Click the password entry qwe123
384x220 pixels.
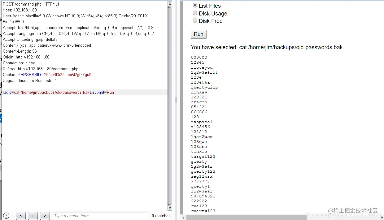click(x=199, y=206)
